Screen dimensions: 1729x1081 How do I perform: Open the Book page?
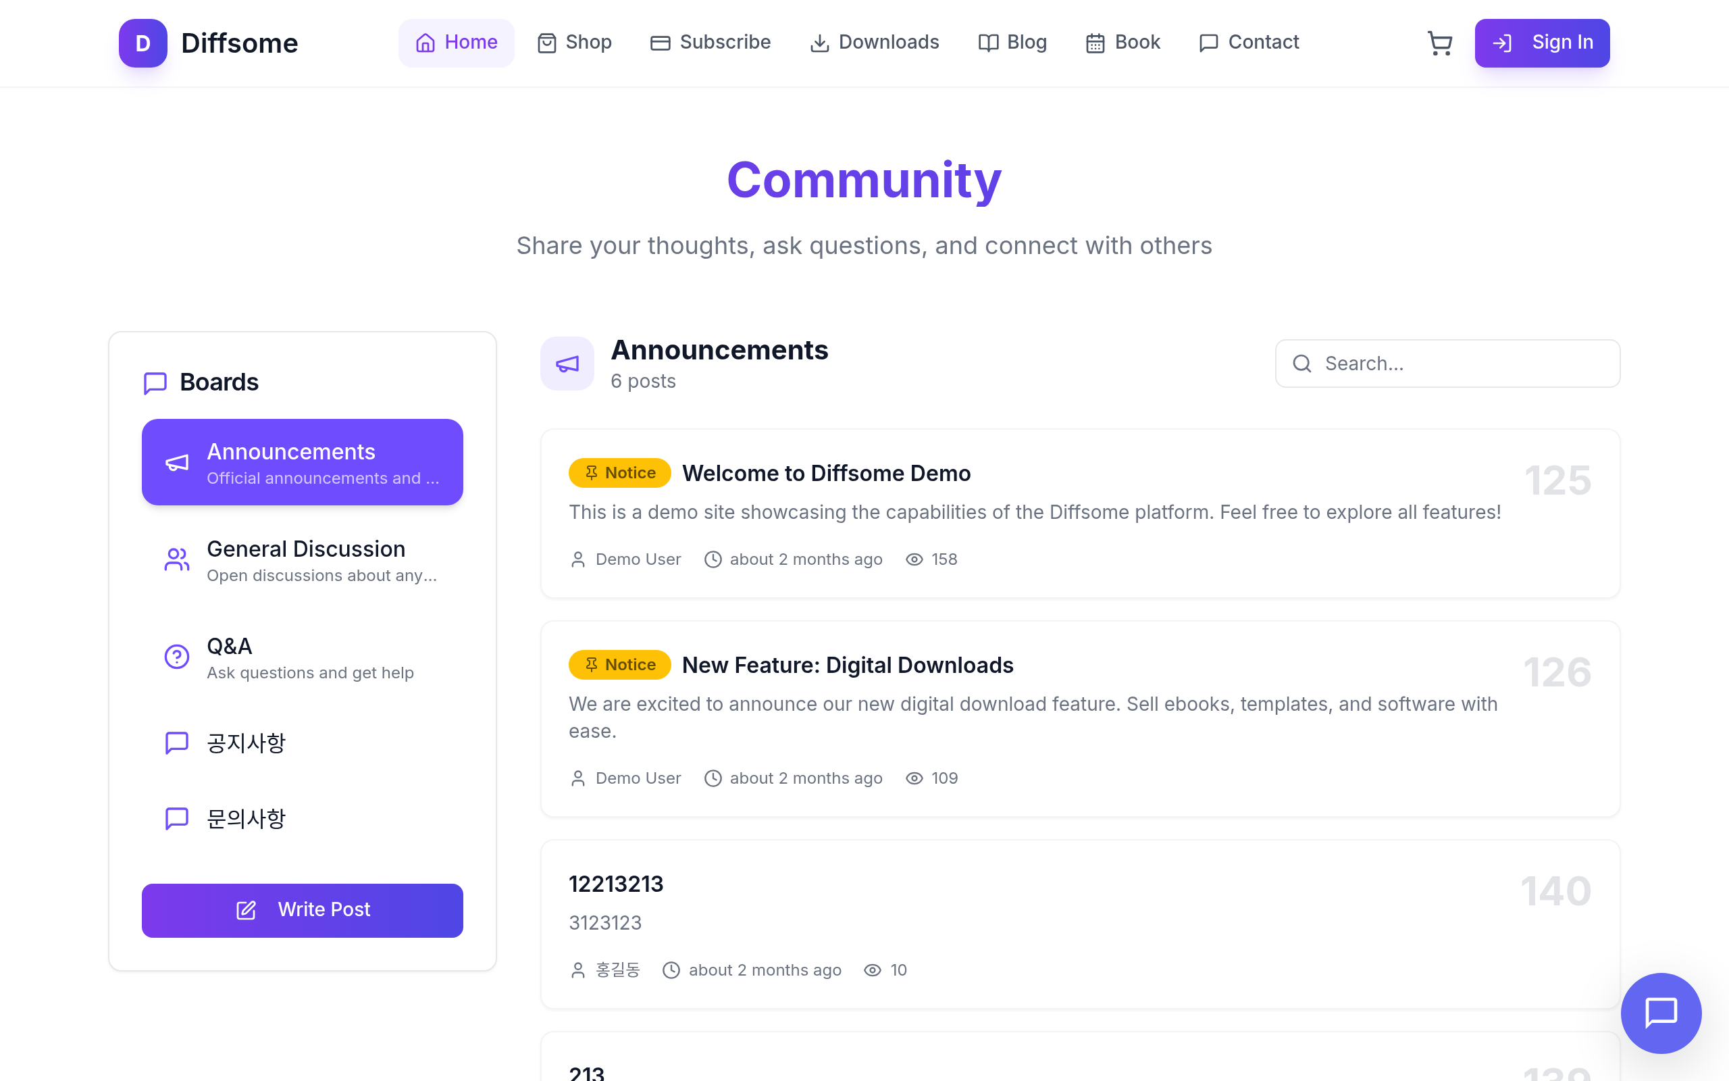tap(1122, 43)
